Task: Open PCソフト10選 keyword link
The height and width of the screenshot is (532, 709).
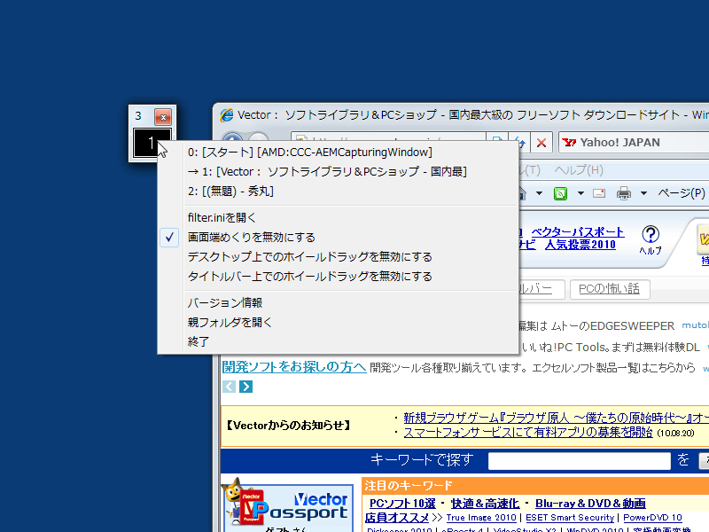Action: coord(402,504)
